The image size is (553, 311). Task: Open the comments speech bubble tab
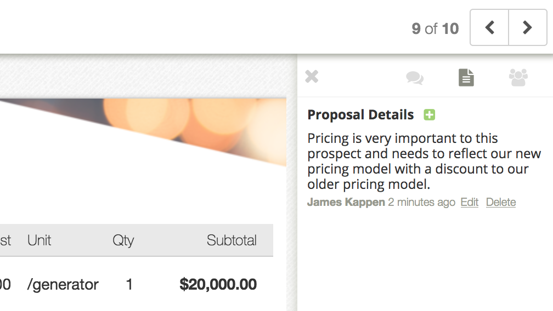(415, 78)
